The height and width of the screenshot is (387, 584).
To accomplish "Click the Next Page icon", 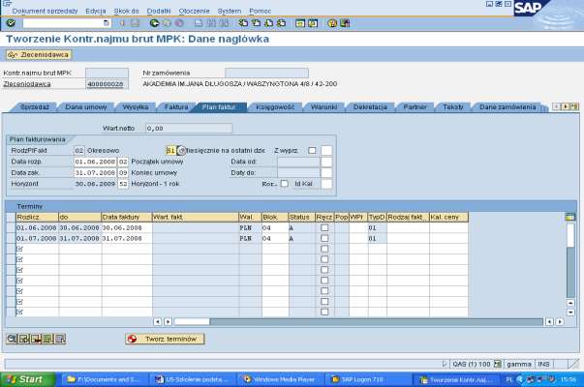I will [x=268, y=23].
